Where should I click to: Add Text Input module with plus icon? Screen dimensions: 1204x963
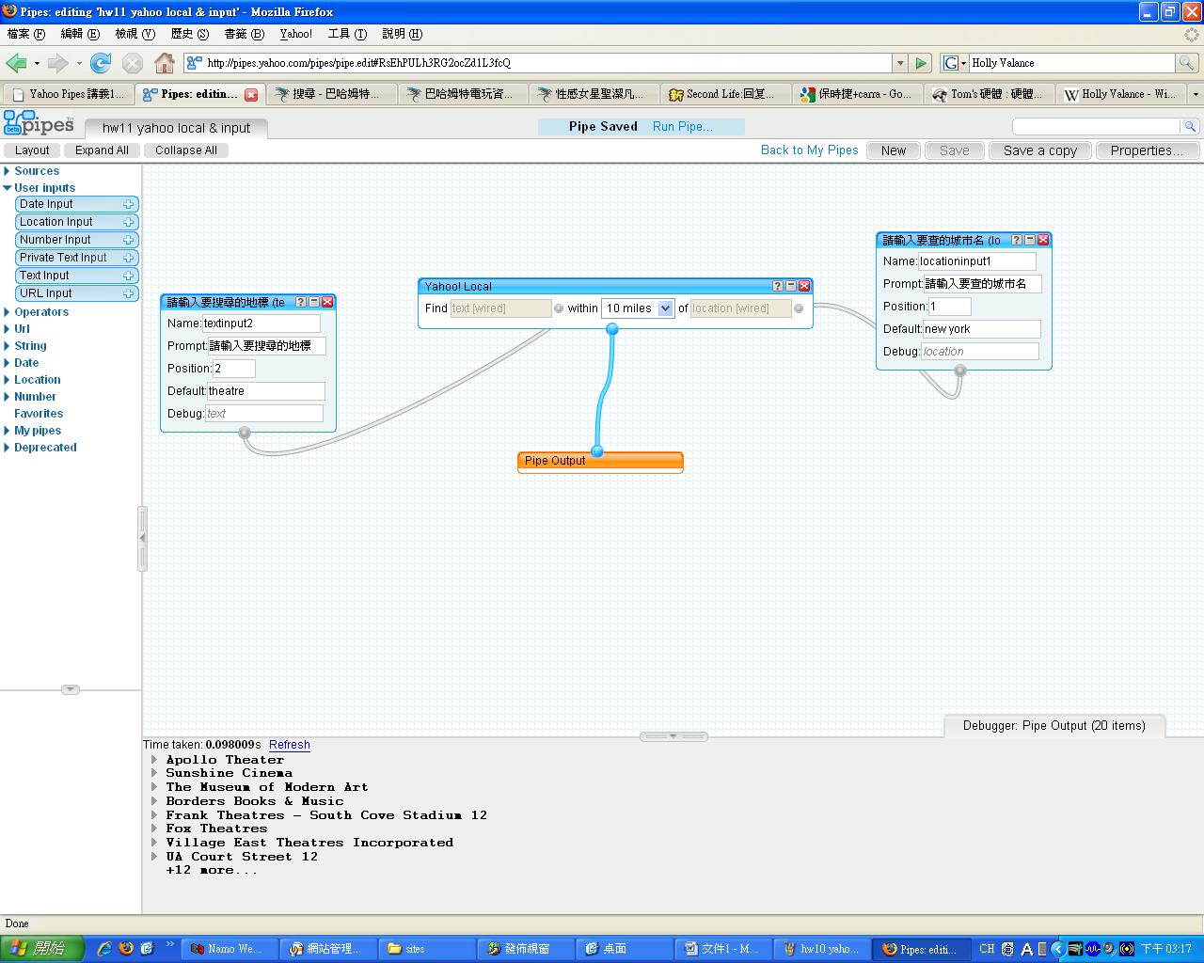(129, 276)
